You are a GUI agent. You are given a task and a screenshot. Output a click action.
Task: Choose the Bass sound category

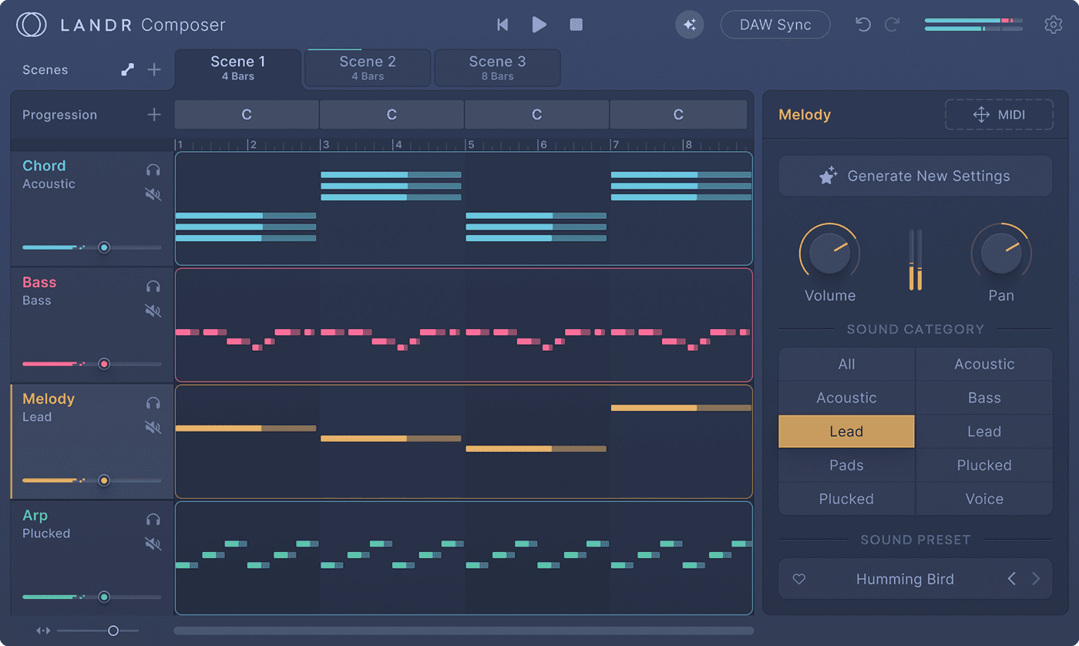tap(984, 398)
